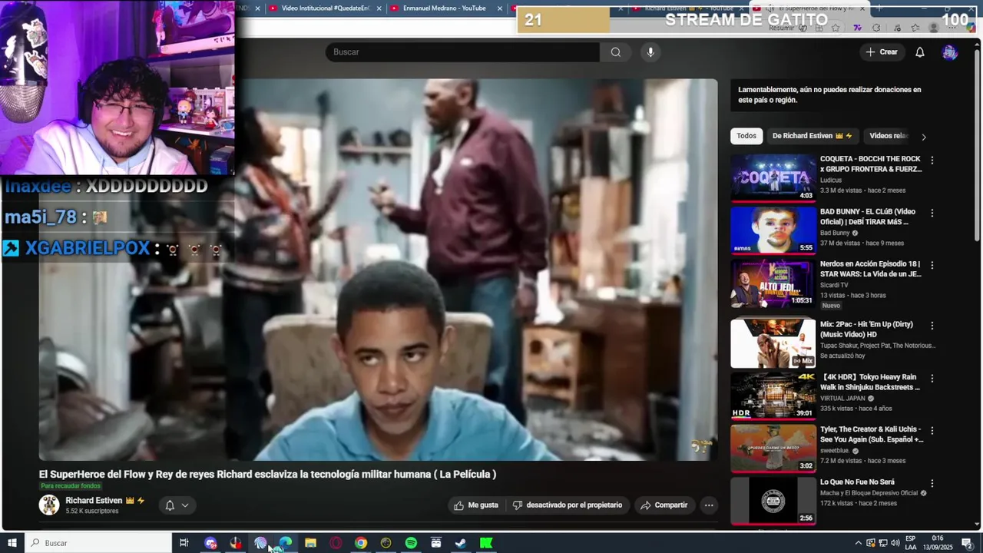Show hidden system tray icons
The height and width of the screenshot is (553, 983).
coord(858,543)
